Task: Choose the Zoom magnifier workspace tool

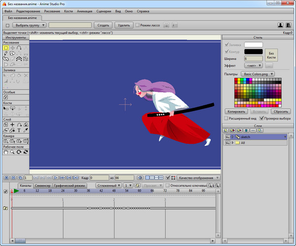Action: [x=12, y=152]
